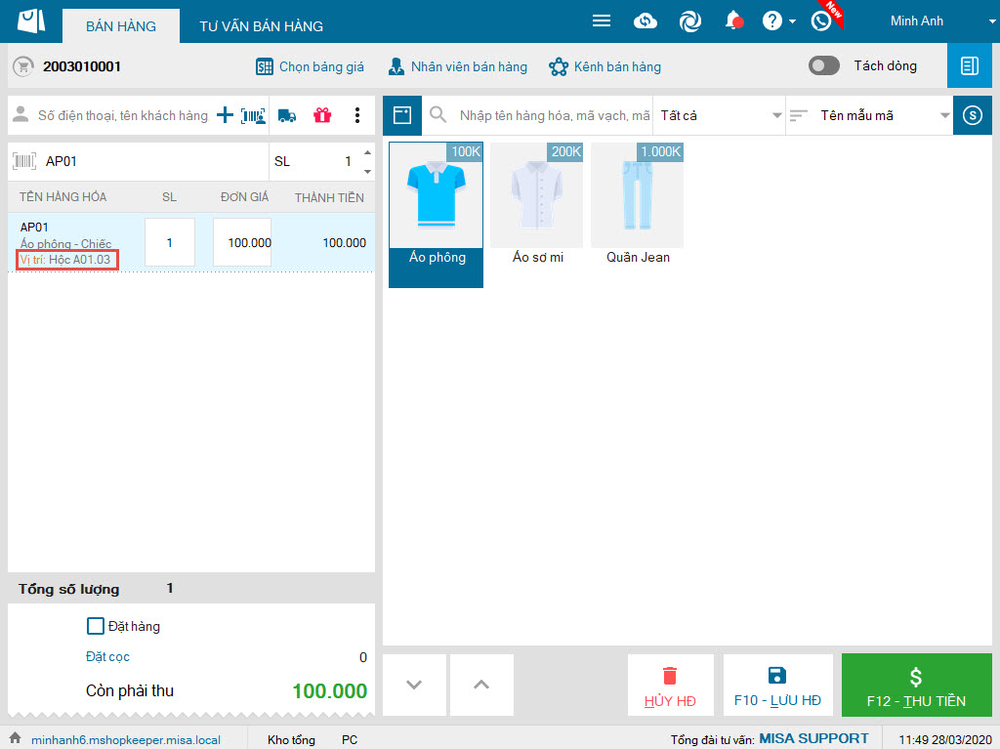Screen dimensions: 1000x749
Task: Decrease SL quantity with down arrow
Action: pyautogui.click(x=367, y=171)
